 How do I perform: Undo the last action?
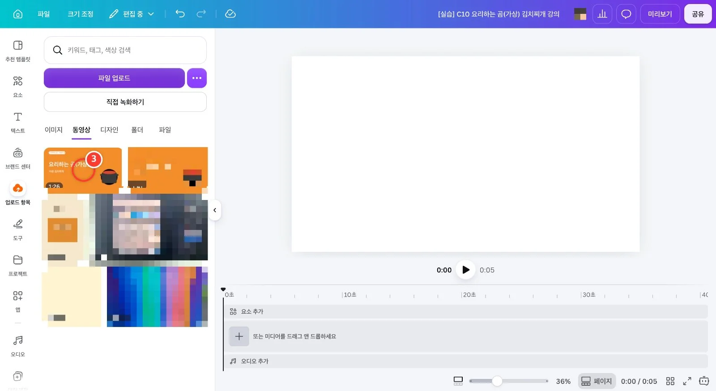point(180,14)
